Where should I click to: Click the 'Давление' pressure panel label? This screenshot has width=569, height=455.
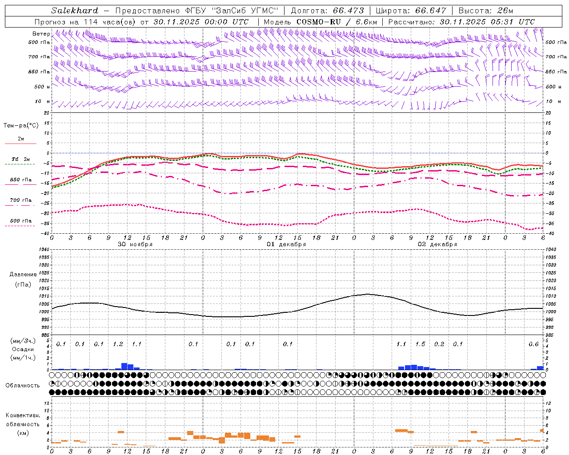[23, 275]
